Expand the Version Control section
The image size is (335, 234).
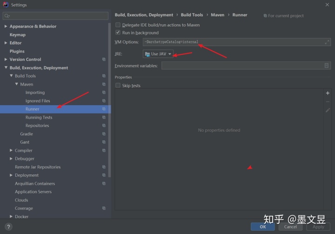(6, 60)
